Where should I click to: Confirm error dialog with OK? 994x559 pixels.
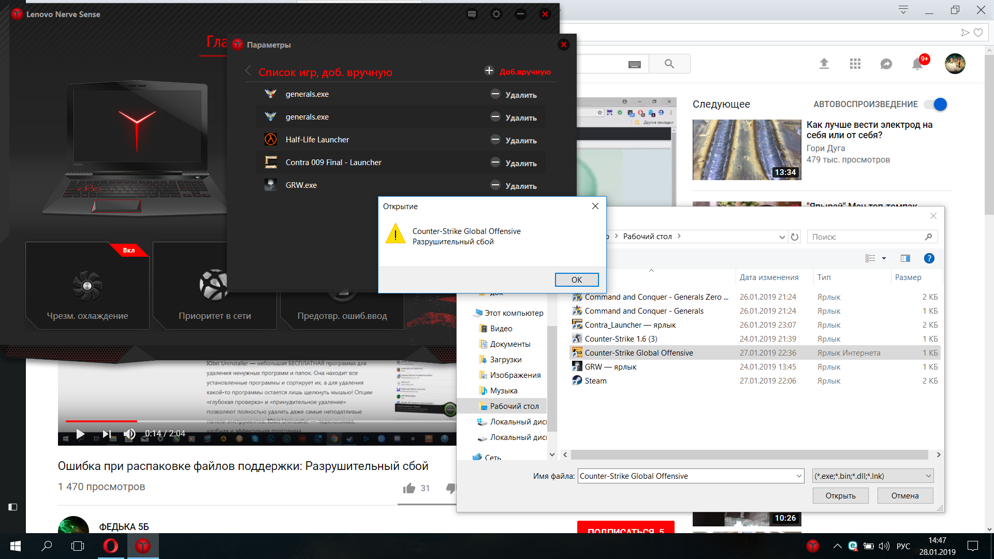577,279
